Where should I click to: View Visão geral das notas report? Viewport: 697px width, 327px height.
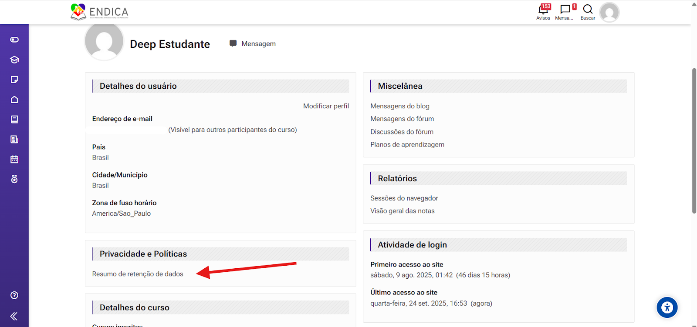pos(403,211)
